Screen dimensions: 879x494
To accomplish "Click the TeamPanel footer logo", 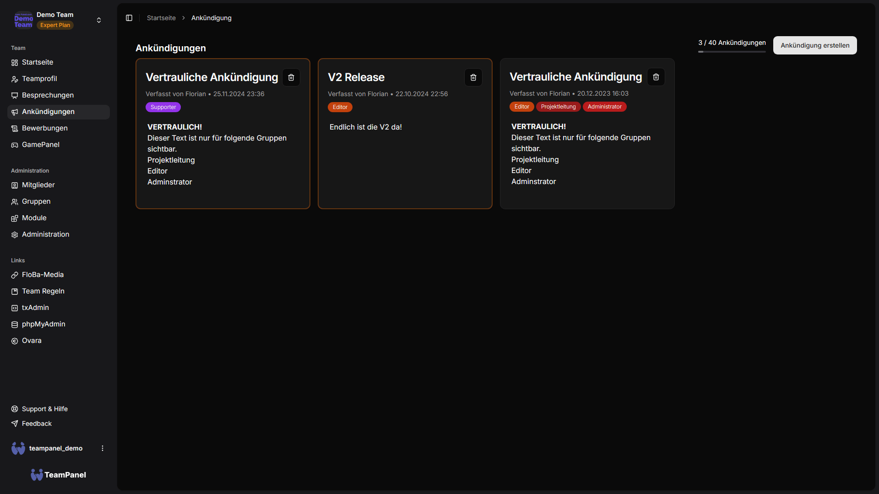I will tap(59, 475).
